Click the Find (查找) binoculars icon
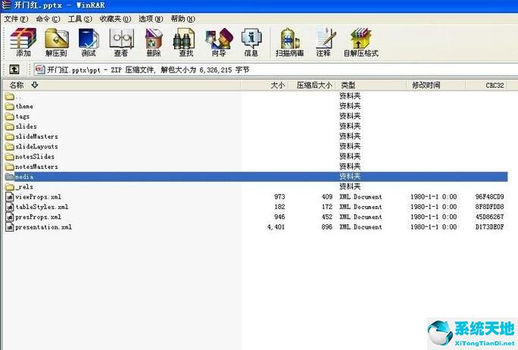 [x=186, y=42]
